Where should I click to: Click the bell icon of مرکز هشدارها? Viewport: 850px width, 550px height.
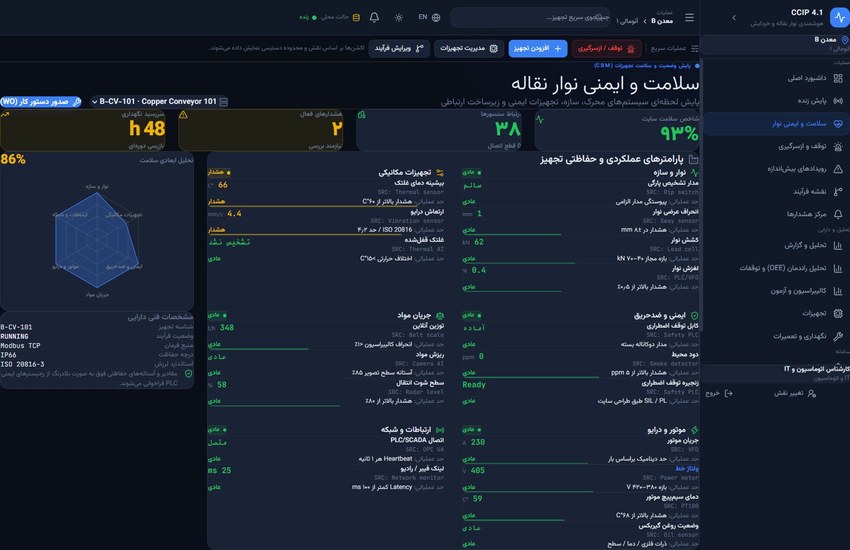click(x=838, y=214)
